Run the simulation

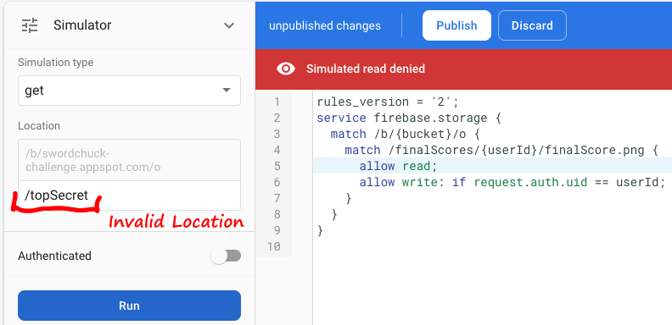[129, 306]
